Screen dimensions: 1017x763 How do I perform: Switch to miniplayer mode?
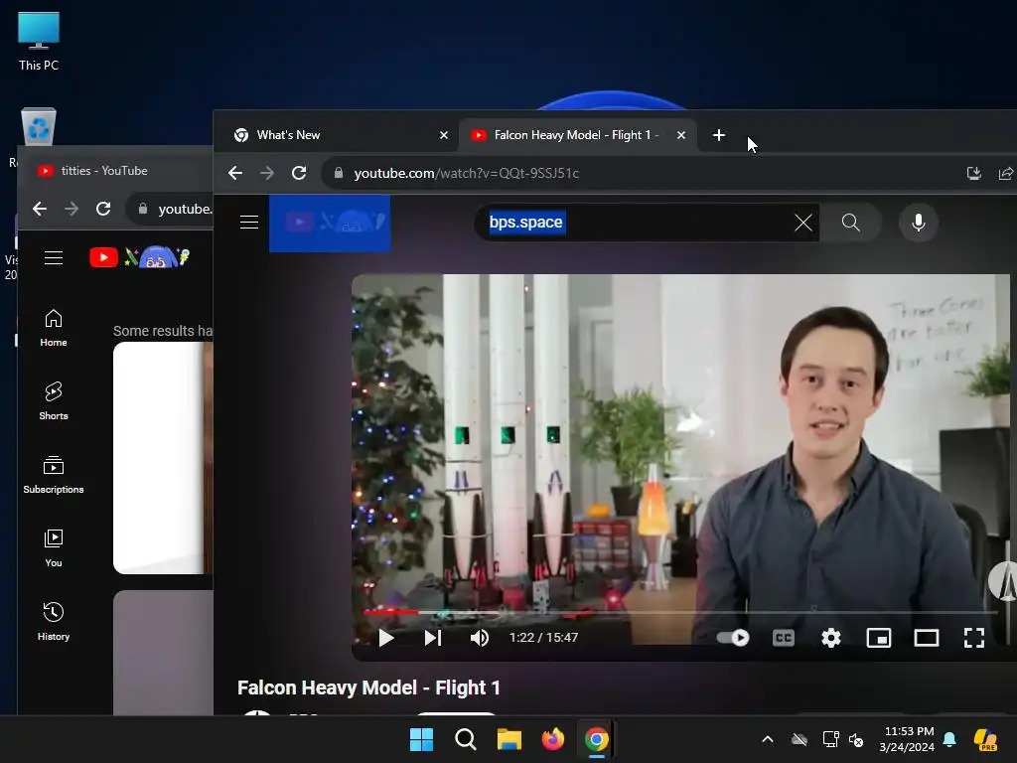pos(879,638)
